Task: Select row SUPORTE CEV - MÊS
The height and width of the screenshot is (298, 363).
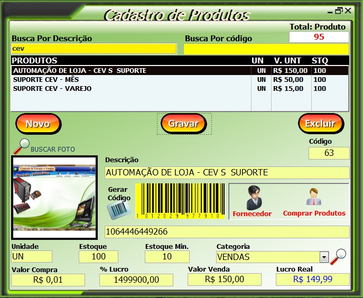Action: [x=180, y=80]
